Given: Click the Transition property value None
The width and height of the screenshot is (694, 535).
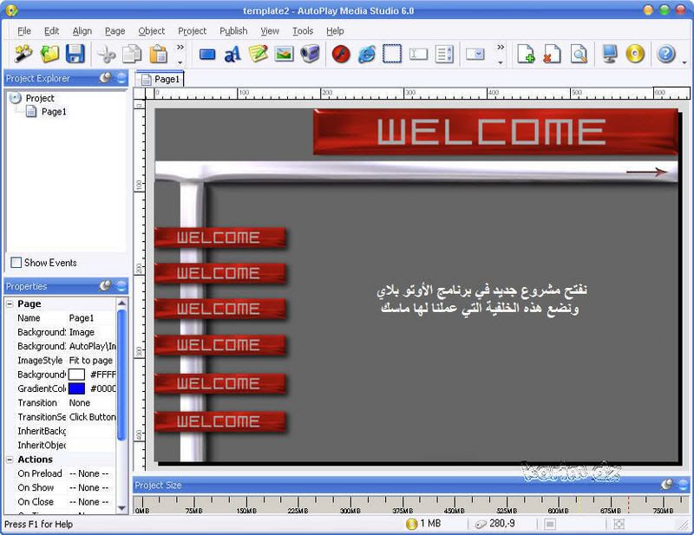Looking at the screenshot, I should pos(92,403).
